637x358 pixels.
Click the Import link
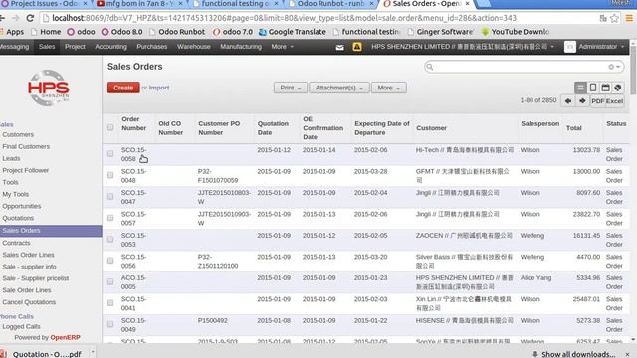pos(159,88)
